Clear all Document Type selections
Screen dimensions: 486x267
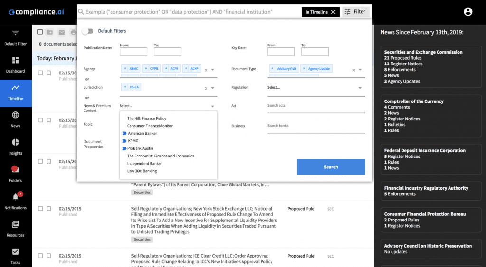point(353,70)
